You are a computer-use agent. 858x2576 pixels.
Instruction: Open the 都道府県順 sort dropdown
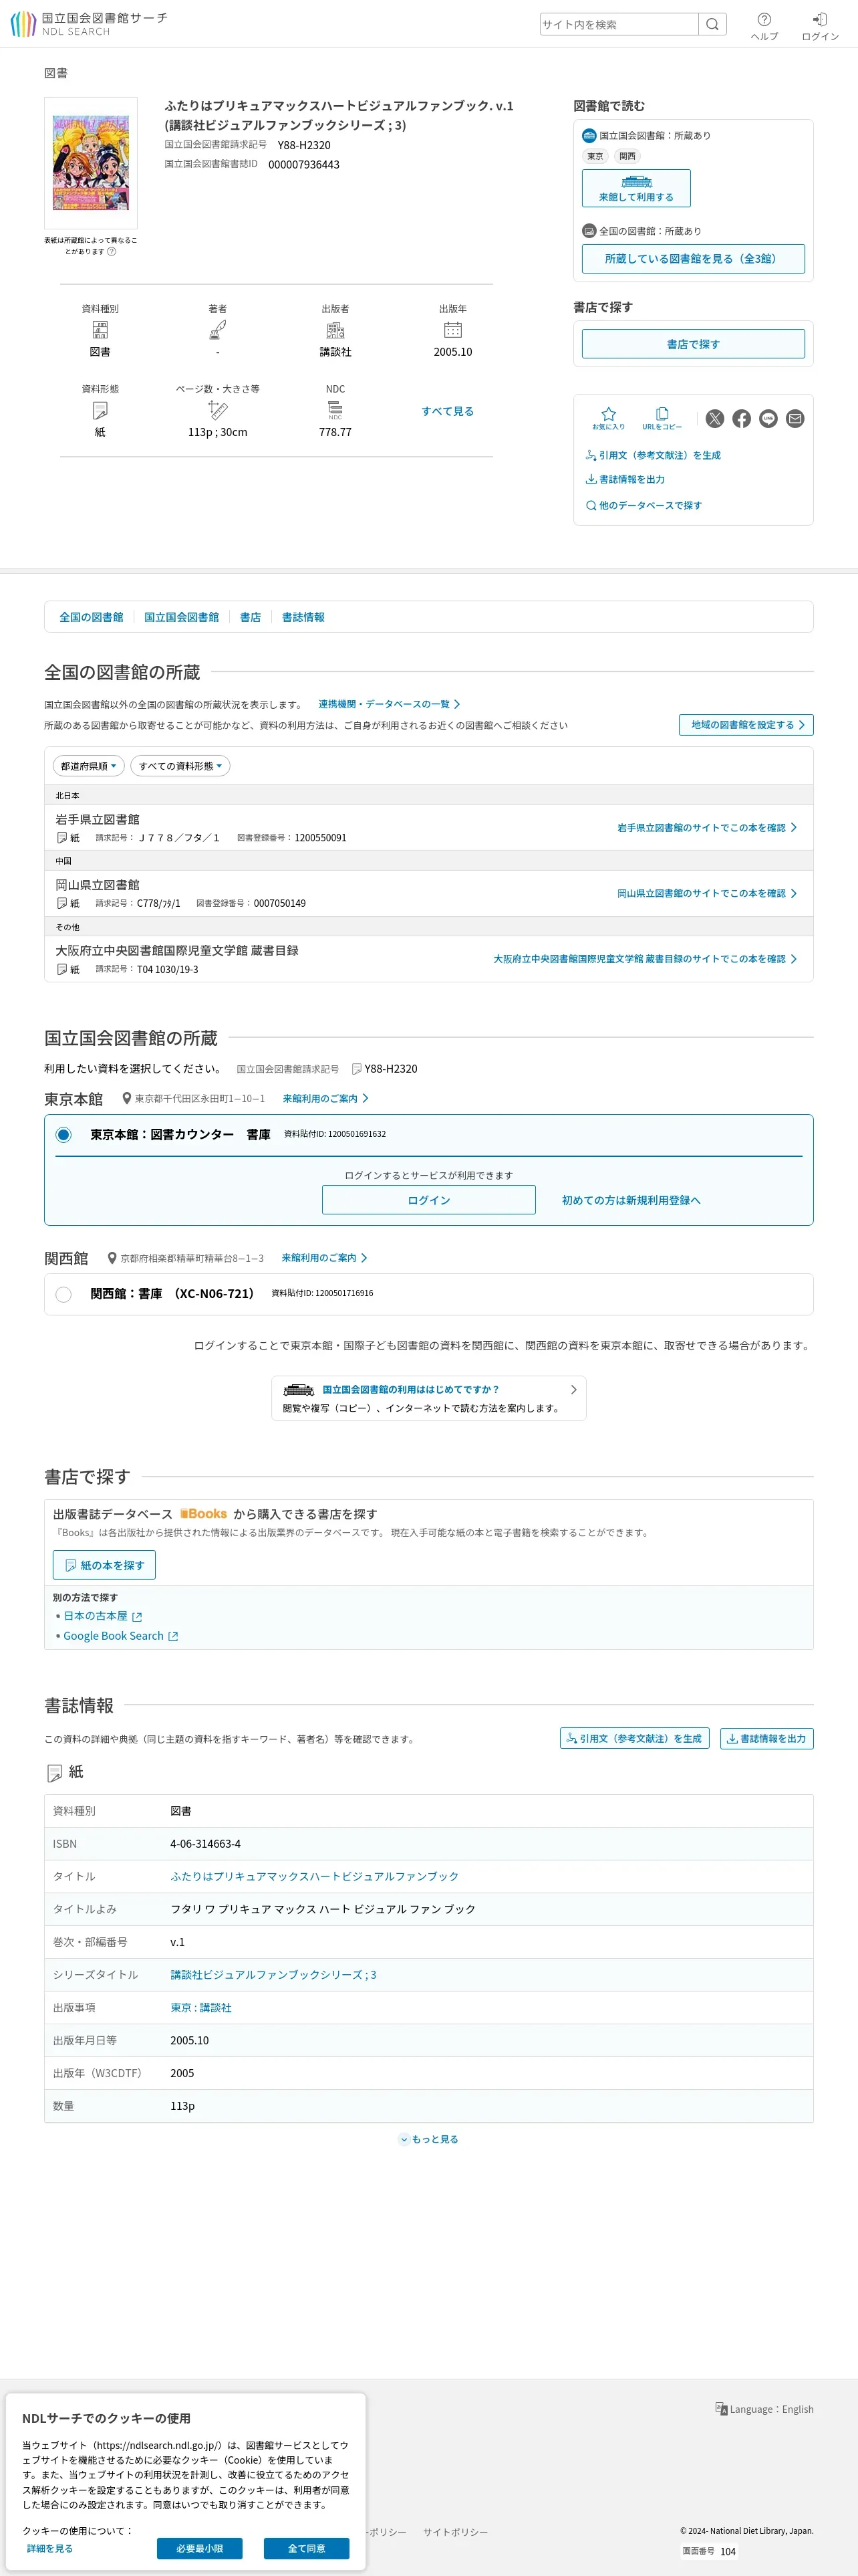(89, 766)
